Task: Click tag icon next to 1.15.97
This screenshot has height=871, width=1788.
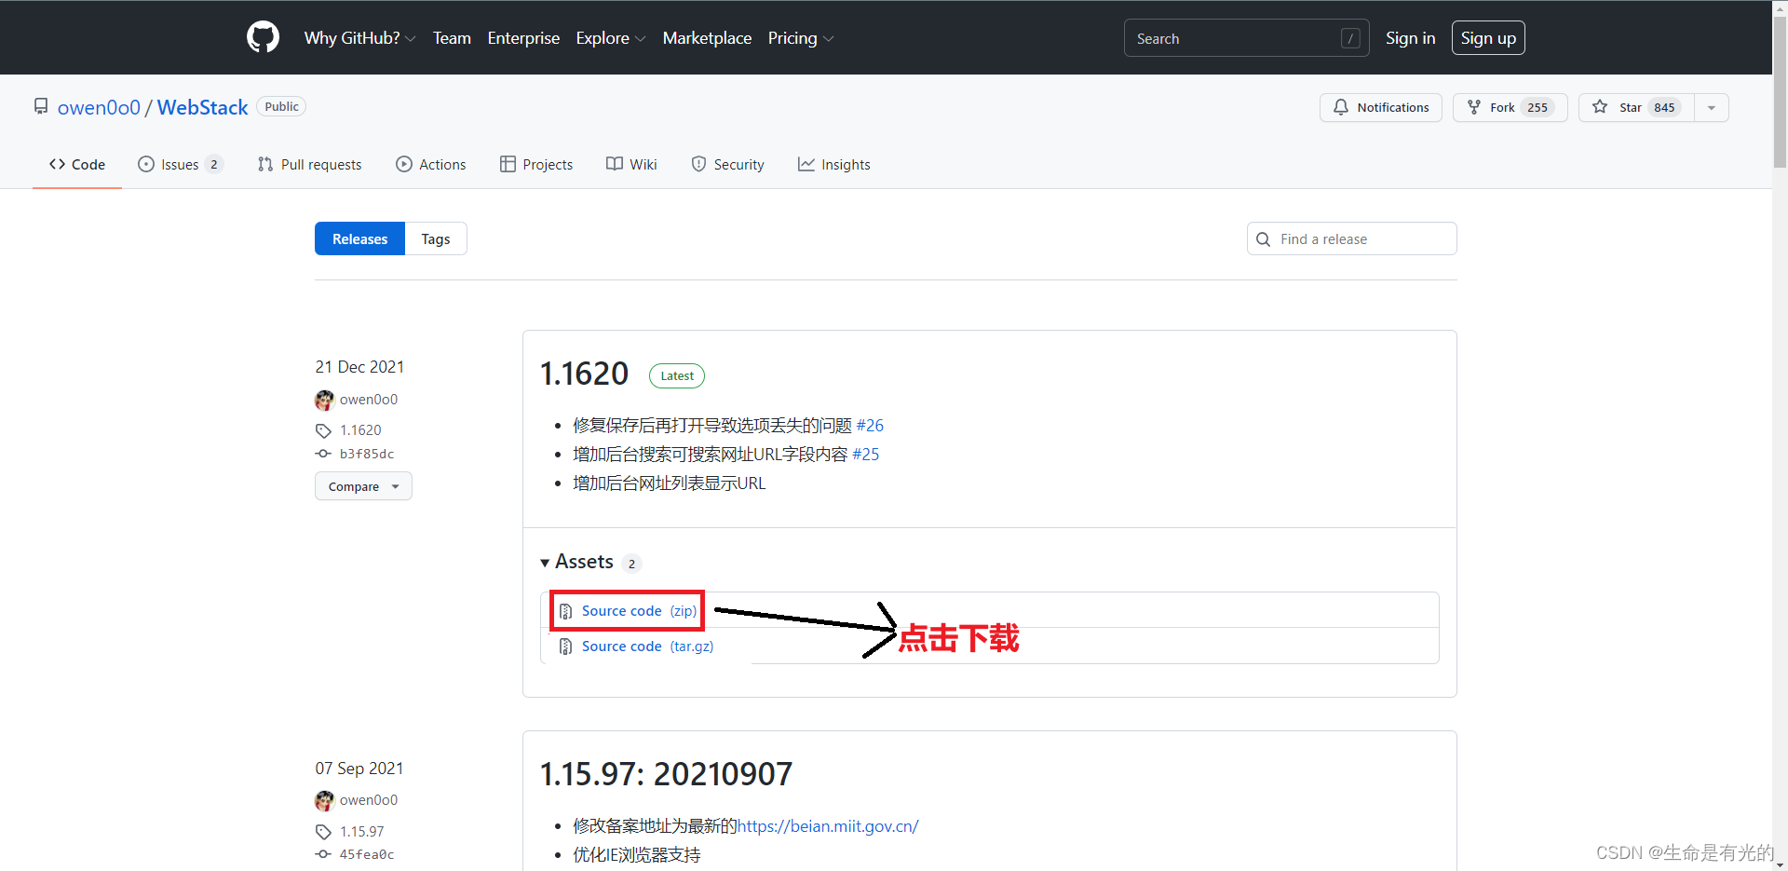Action: pos(323,832)
